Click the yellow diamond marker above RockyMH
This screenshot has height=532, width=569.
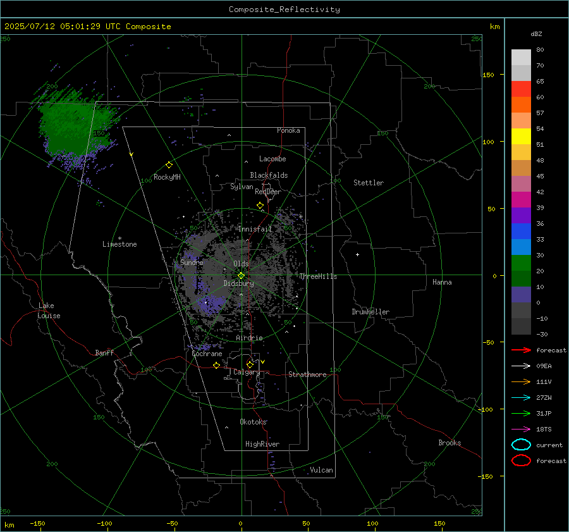(169, 165)
